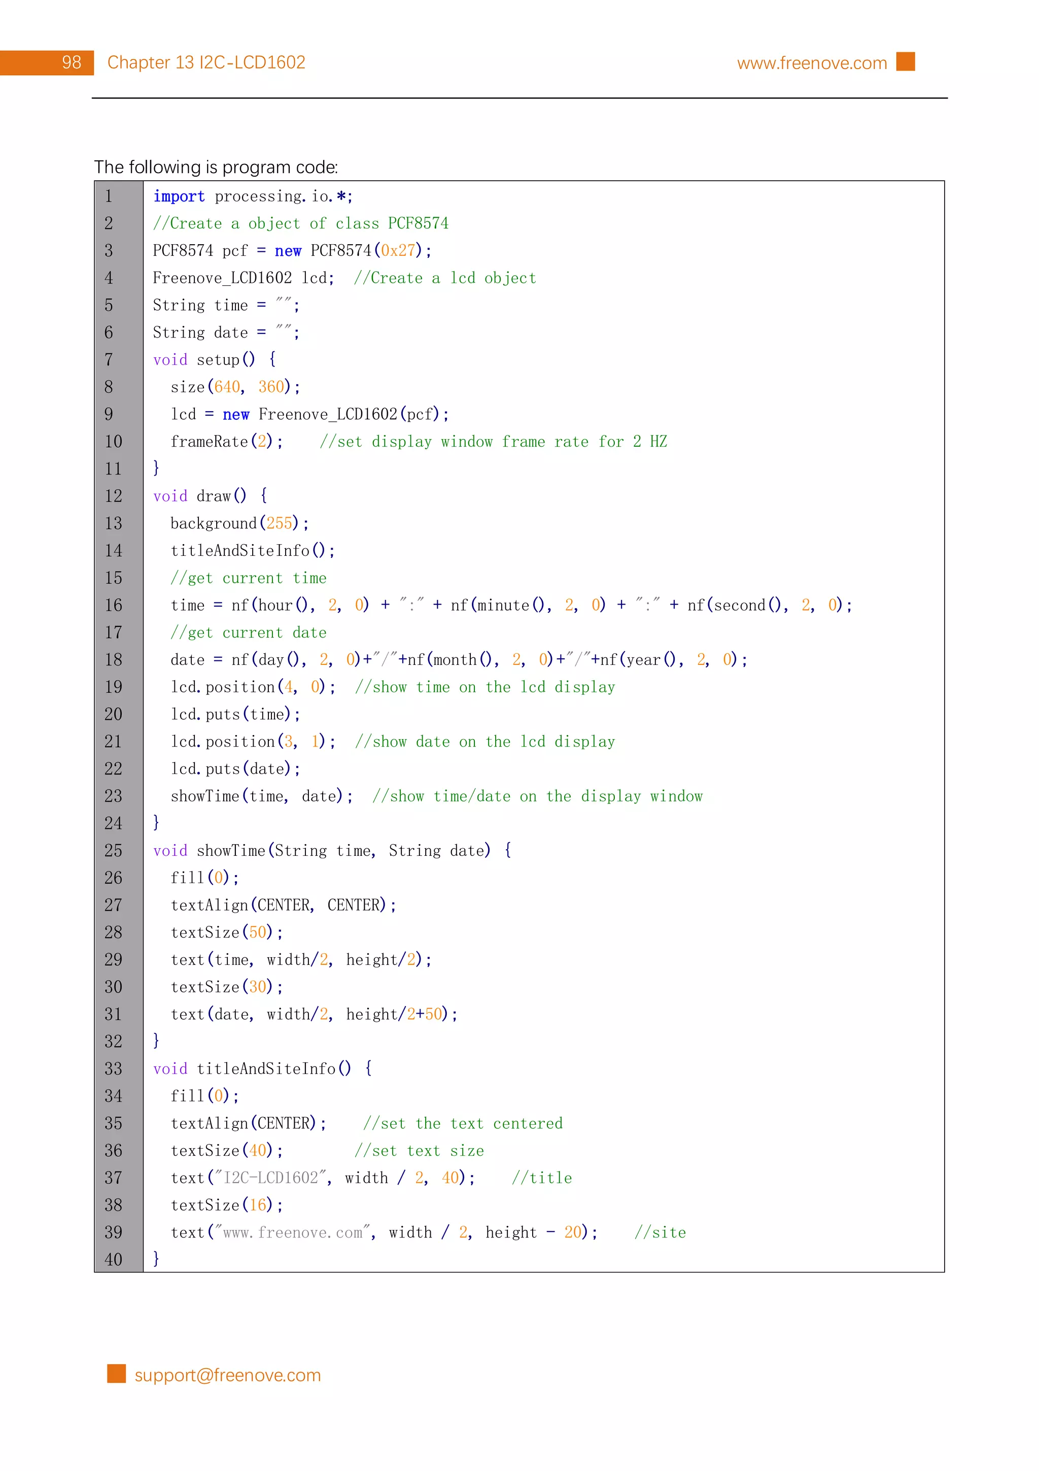Select the line 'textSize(16);'
This screenshot has height=1471, width=1039.
[x=227, y=1205]
